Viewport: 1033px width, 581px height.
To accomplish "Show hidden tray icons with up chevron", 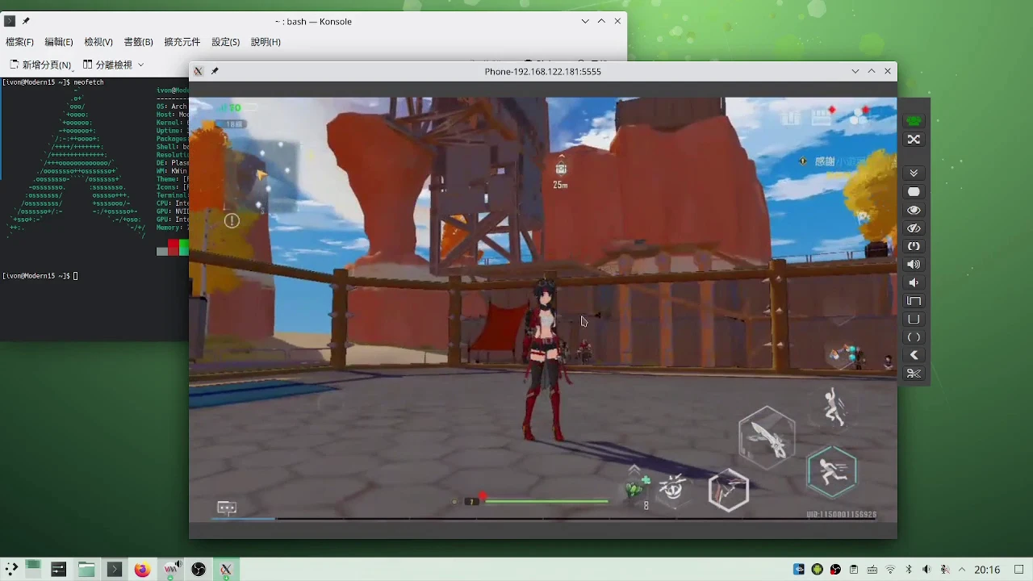I will pos(962,570).
